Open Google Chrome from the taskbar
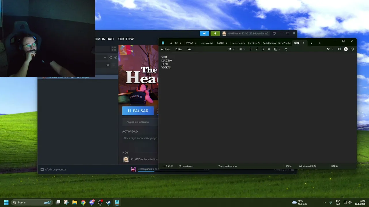This screenshot has height=207, width=369. pos(83,202)
